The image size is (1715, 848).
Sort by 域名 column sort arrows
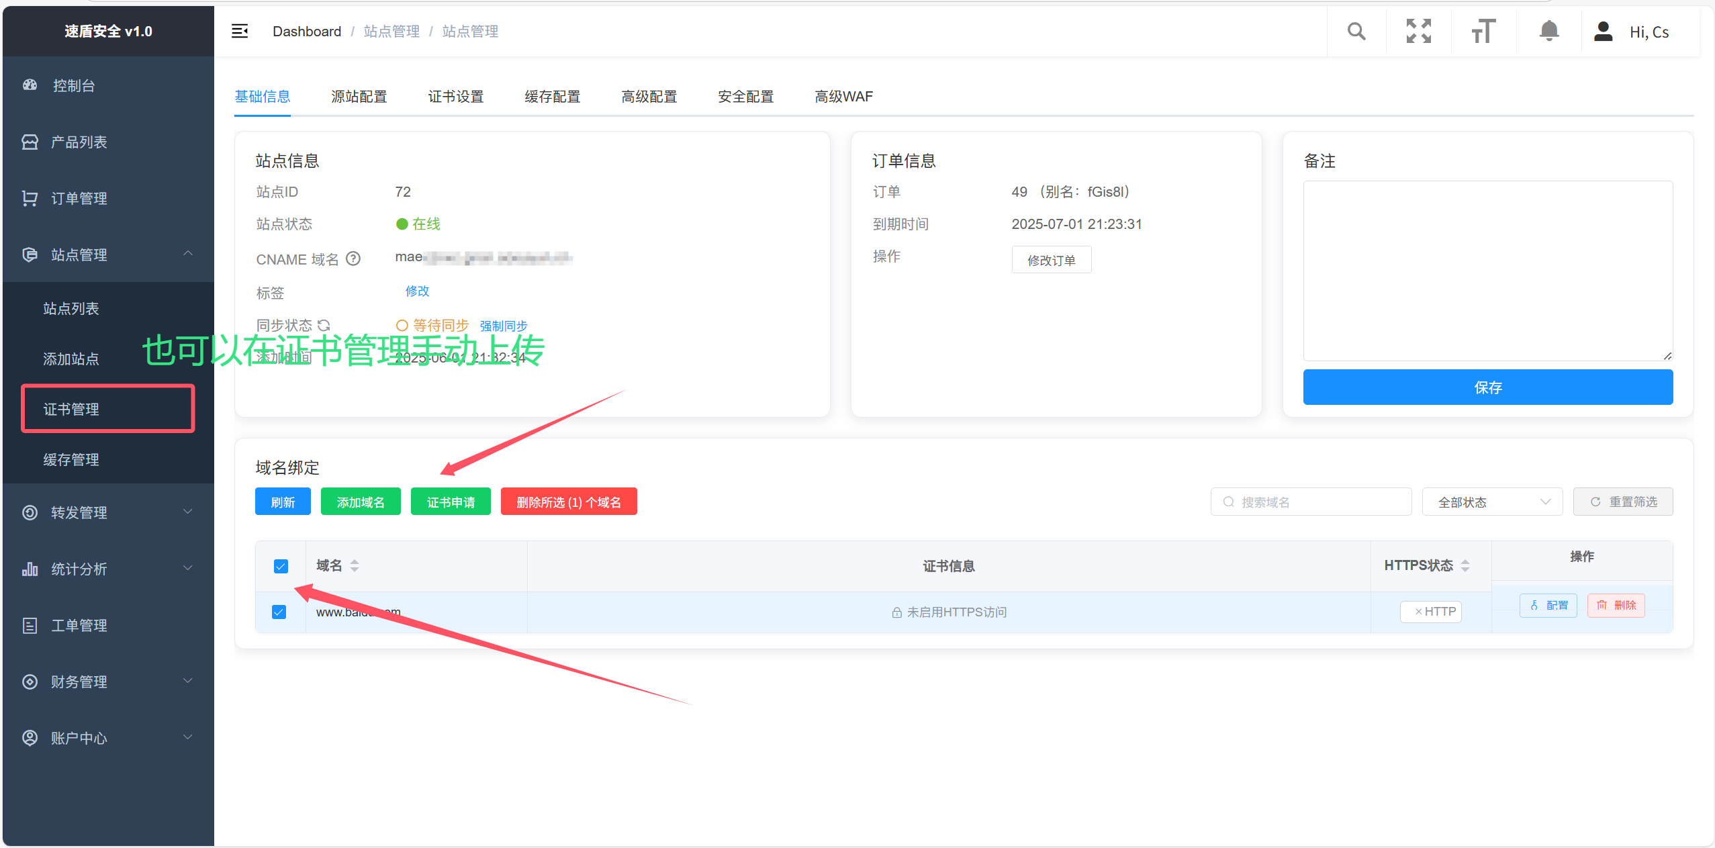tap(355, 566)
